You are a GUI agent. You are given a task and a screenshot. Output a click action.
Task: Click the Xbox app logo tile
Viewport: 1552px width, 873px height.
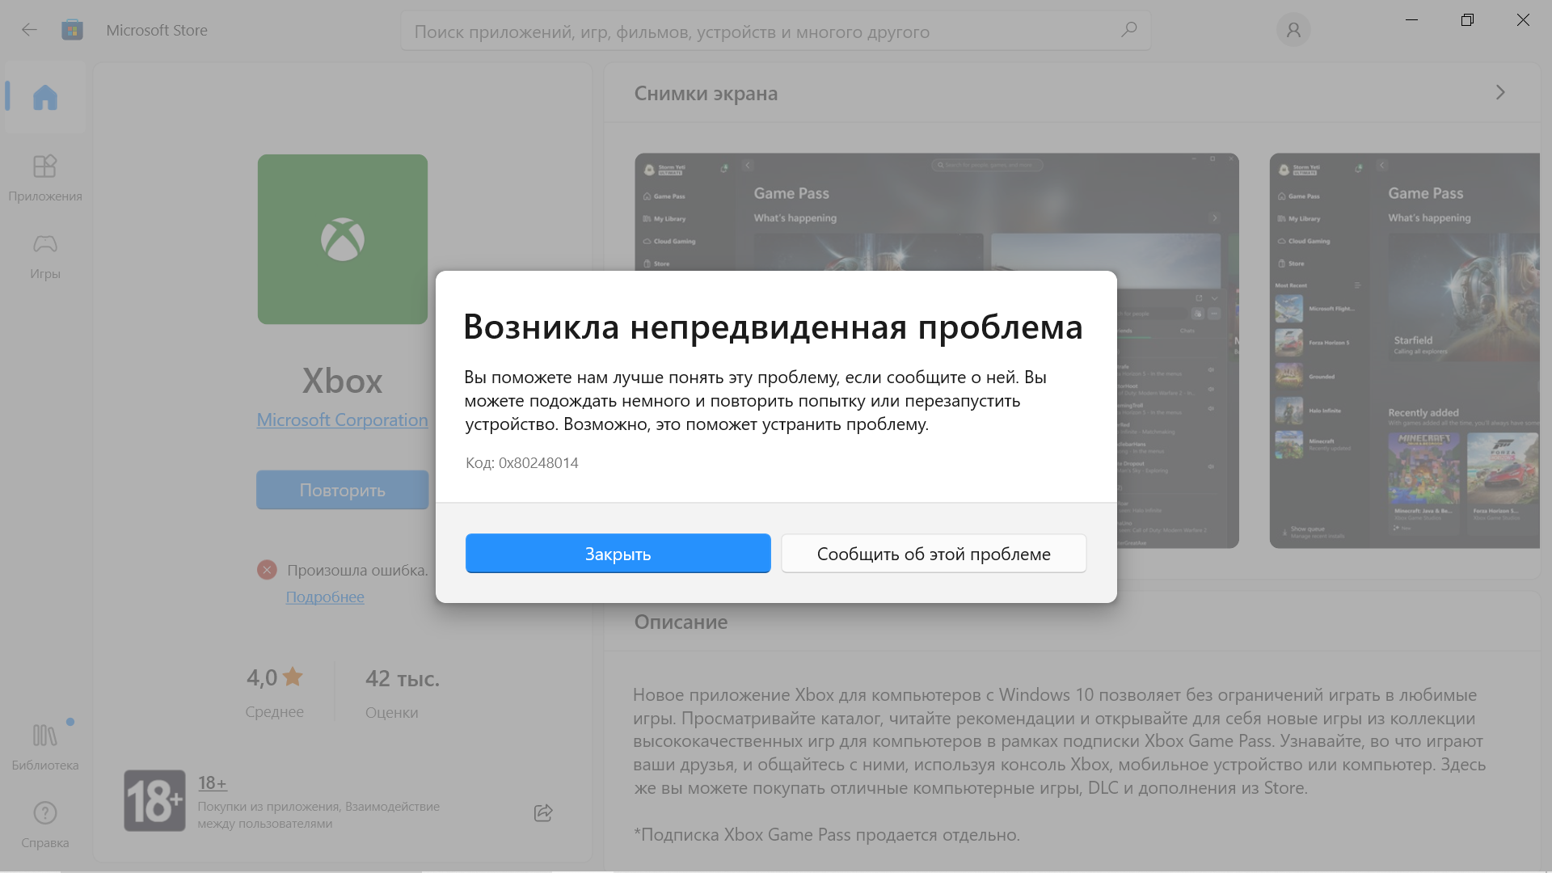[x=343, y=239]
